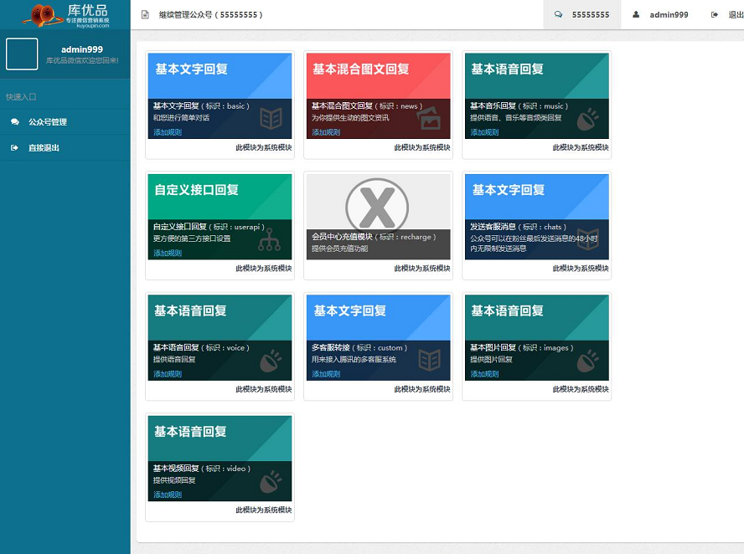Click 添加规则 link on 基本图片回复 card
Screen dimensions: 744x554
[484, 374]
